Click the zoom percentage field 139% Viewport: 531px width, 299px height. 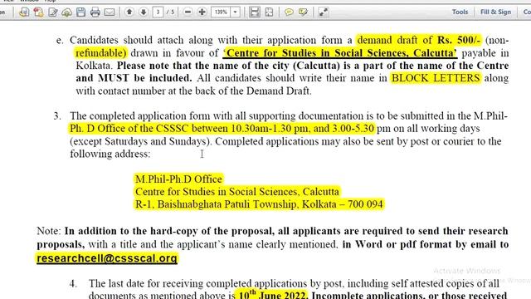221,12
